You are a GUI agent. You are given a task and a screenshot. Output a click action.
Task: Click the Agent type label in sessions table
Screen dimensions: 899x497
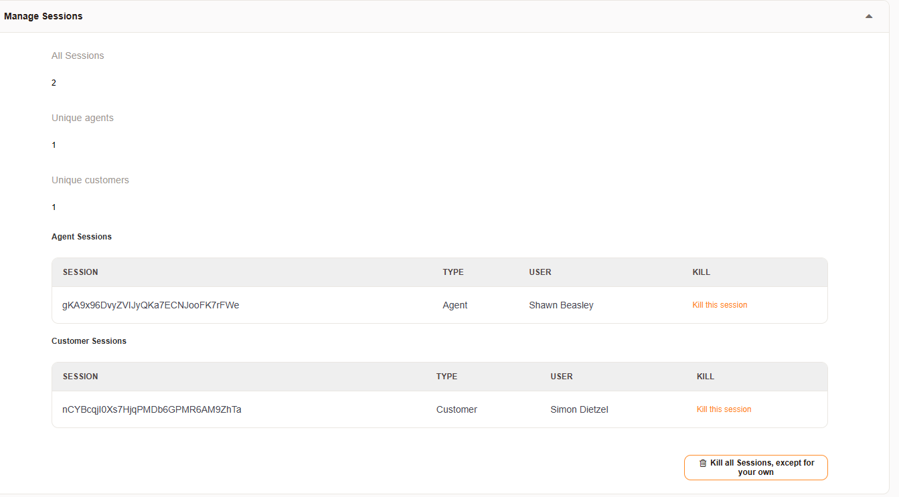tap(455, 304)
